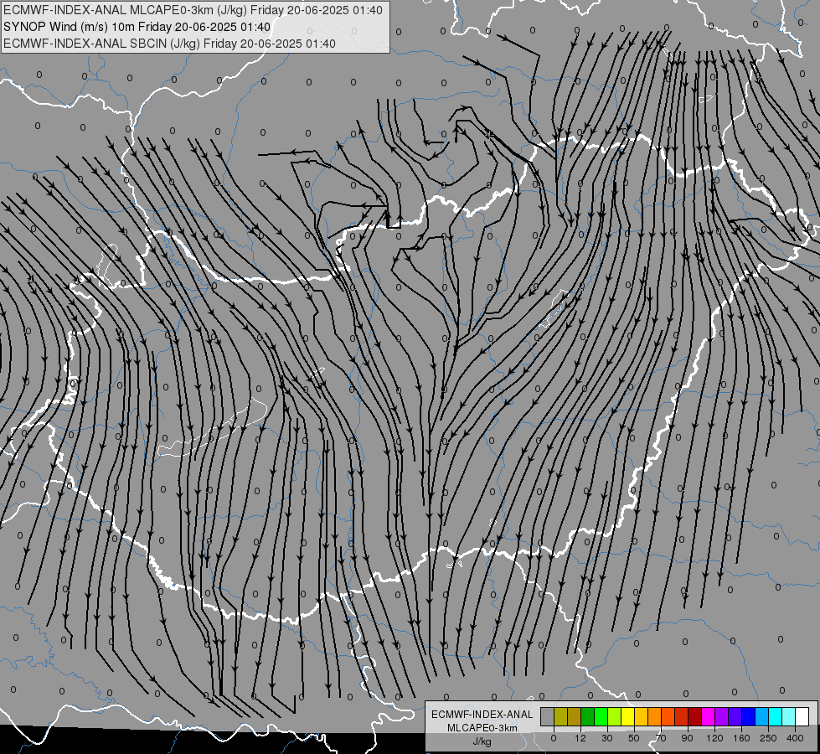Choose the purple legend swatch
This screenshot has width=820, height=754.
[x=722, y=717]
